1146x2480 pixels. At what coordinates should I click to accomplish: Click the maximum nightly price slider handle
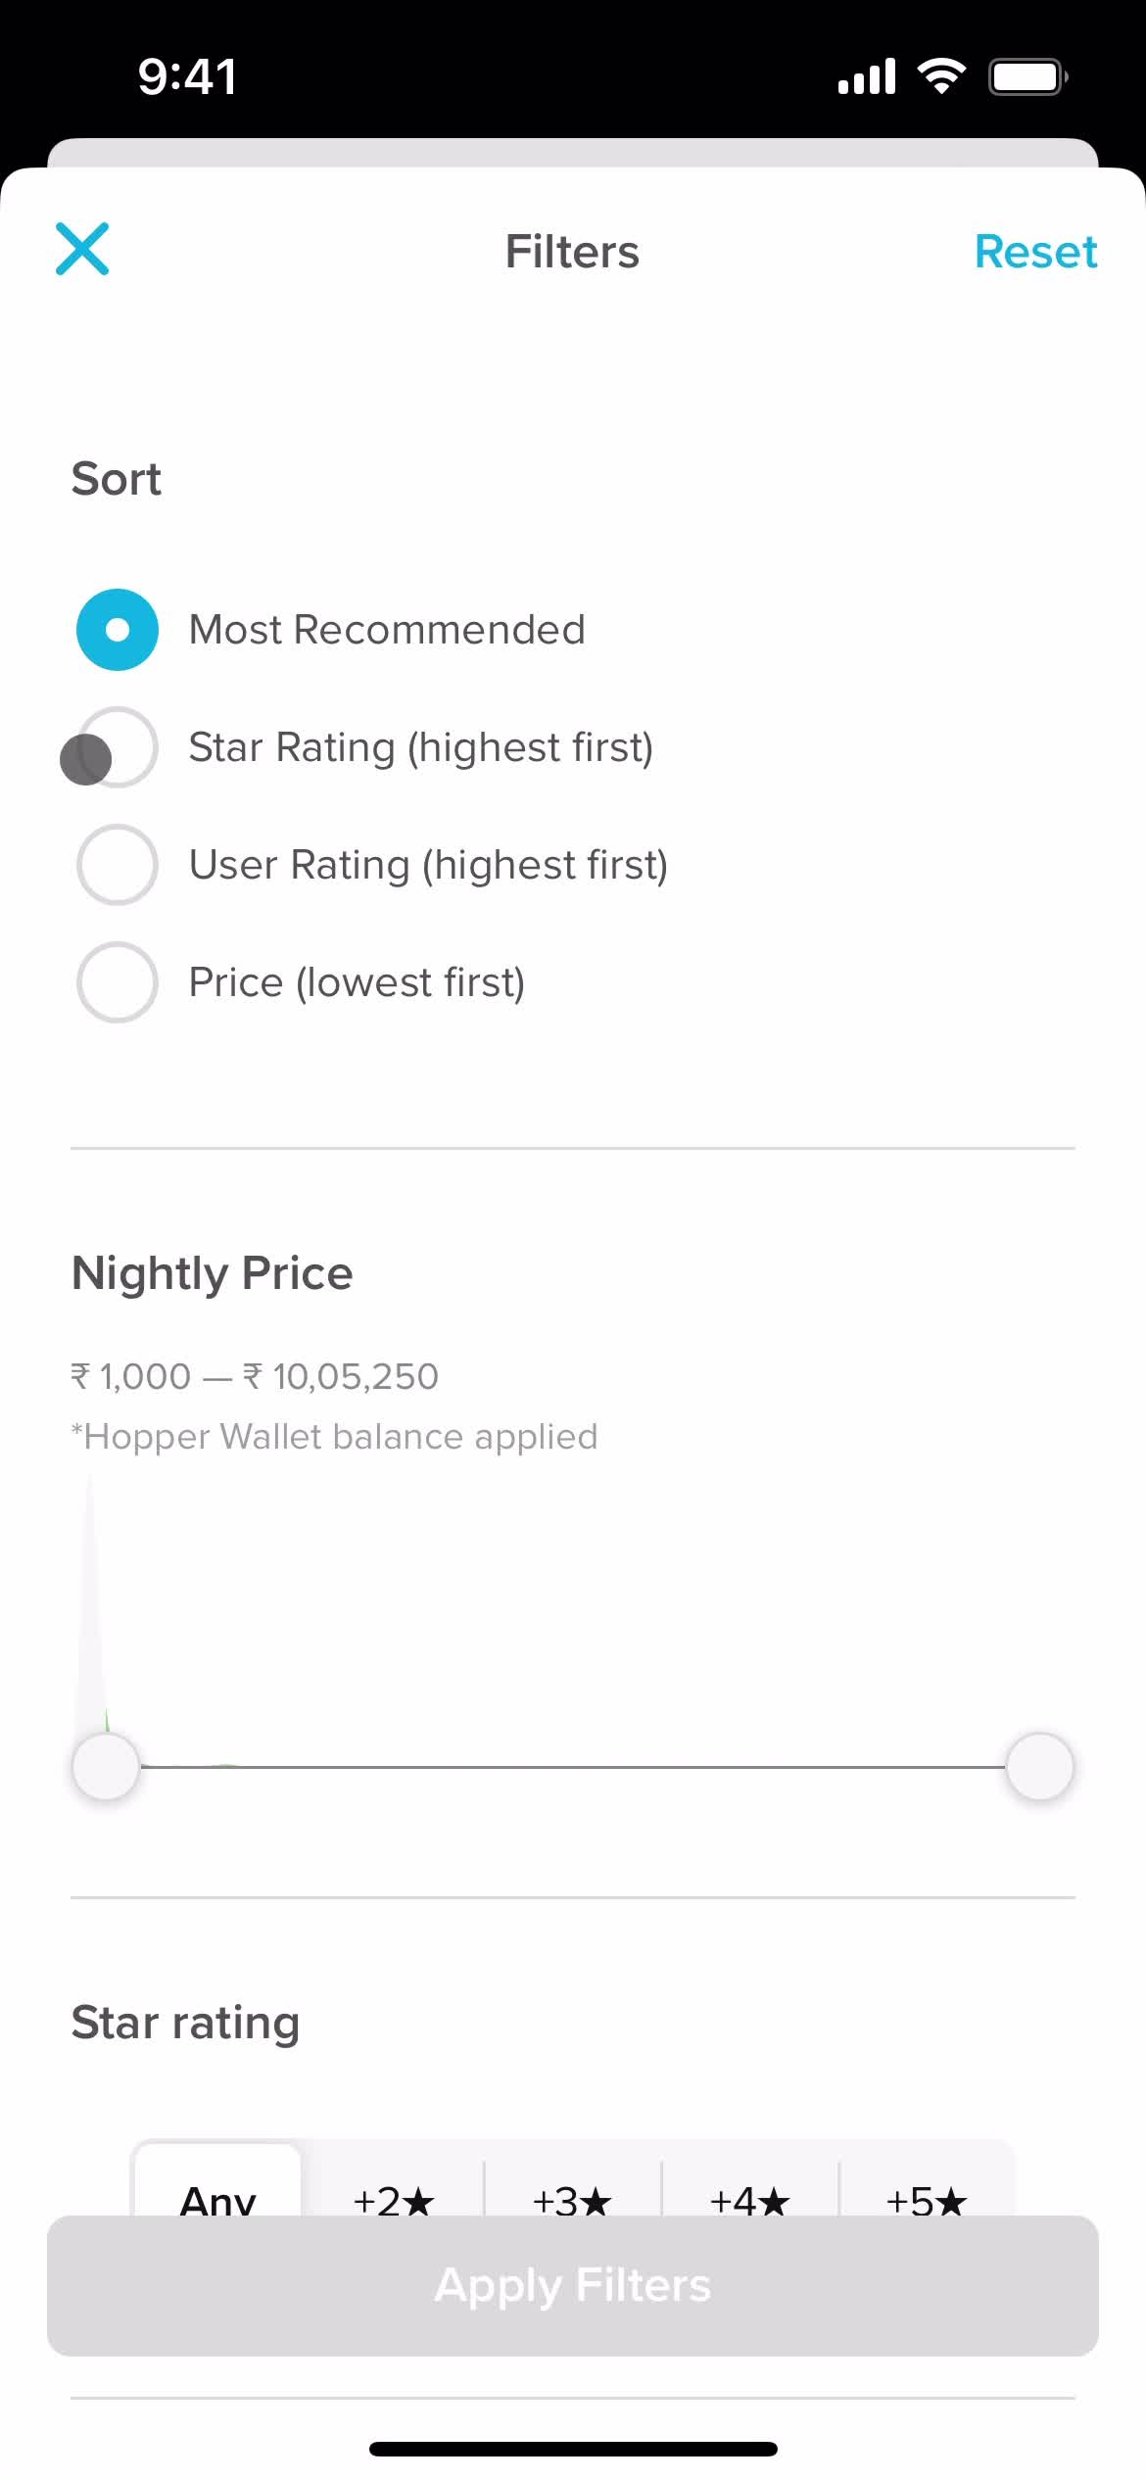(1040, 1766)
